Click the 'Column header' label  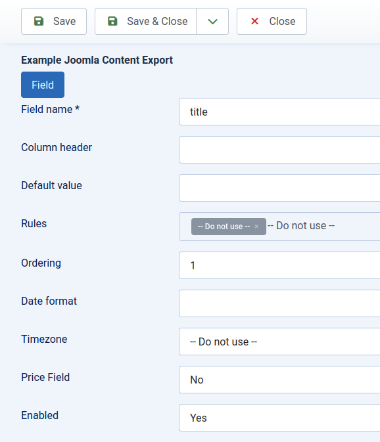coord(57,147)
